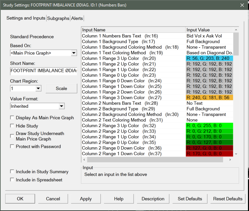The width and height of the screenshot is (249, 211).
Task: Enable Display As Main Price Graph checkbox
Action: 12,118
